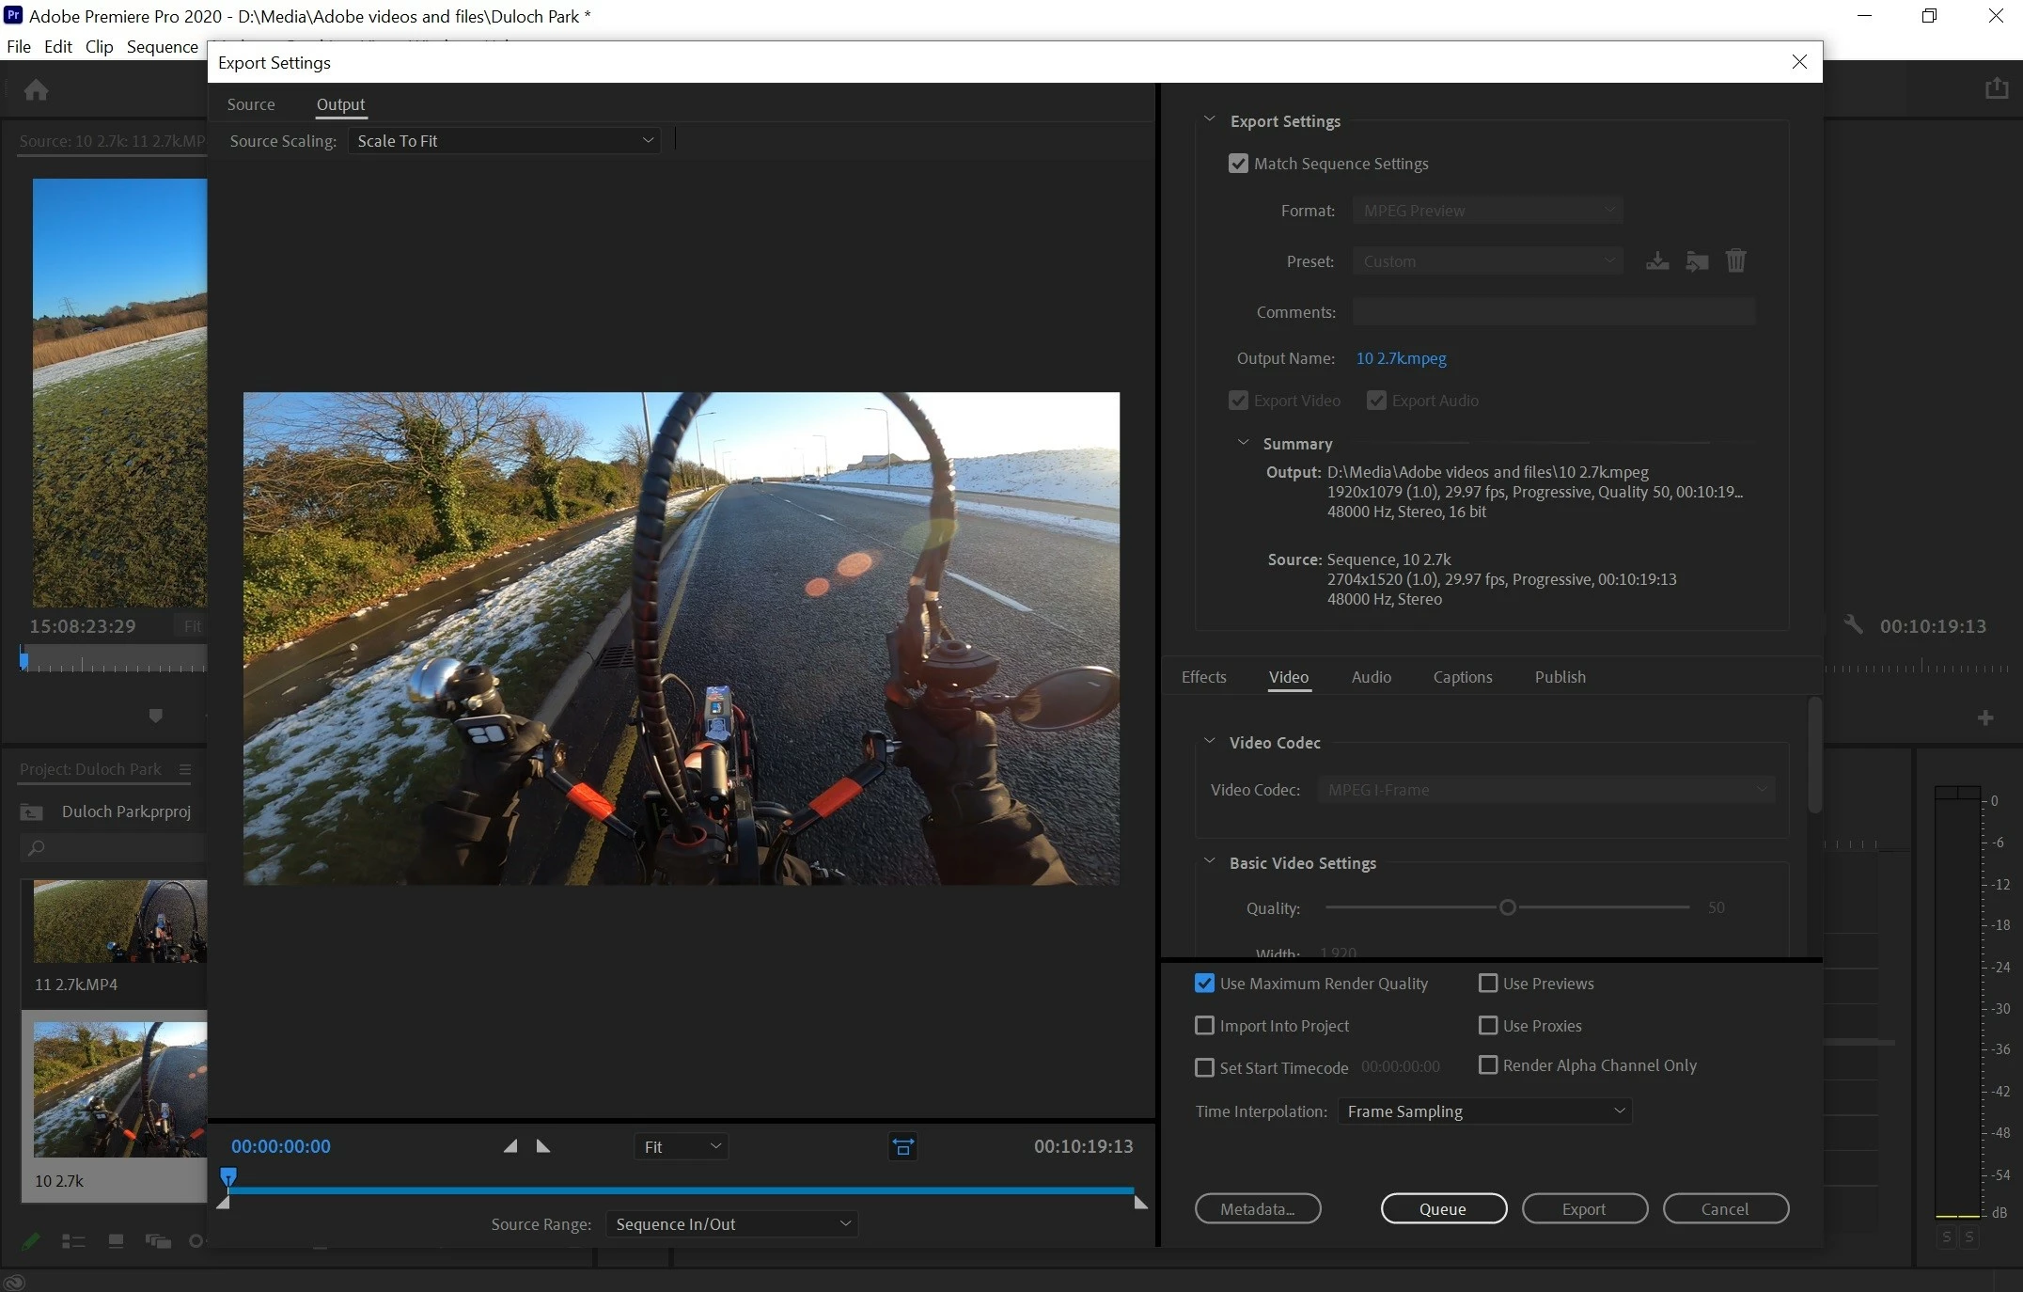Click the Set In Point triangle icon
The image size is (2023, 1292).
point(510,1146)
